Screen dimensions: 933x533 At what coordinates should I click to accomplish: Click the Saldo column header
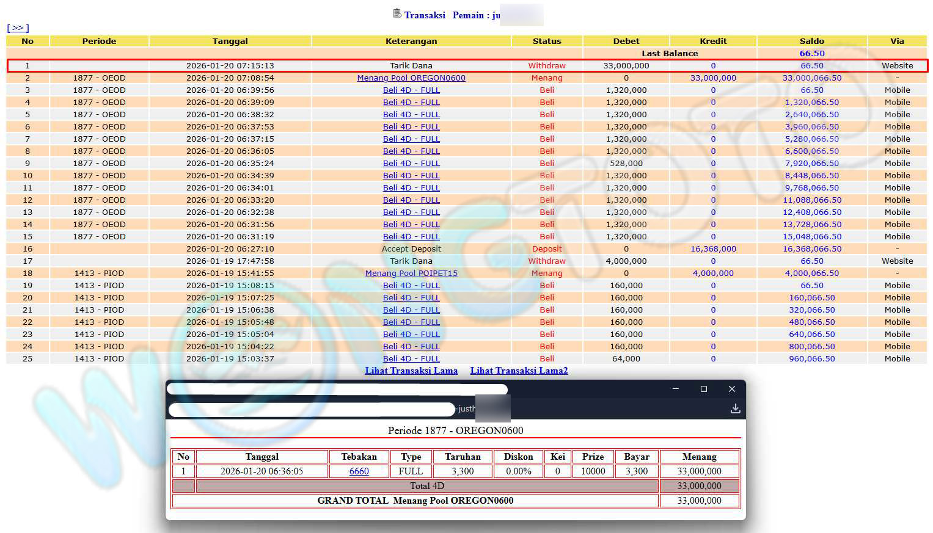(x=811, y=41)
